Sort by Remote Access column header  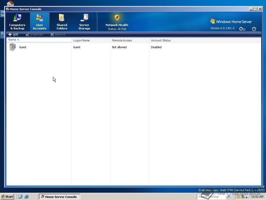pos(130,40)
